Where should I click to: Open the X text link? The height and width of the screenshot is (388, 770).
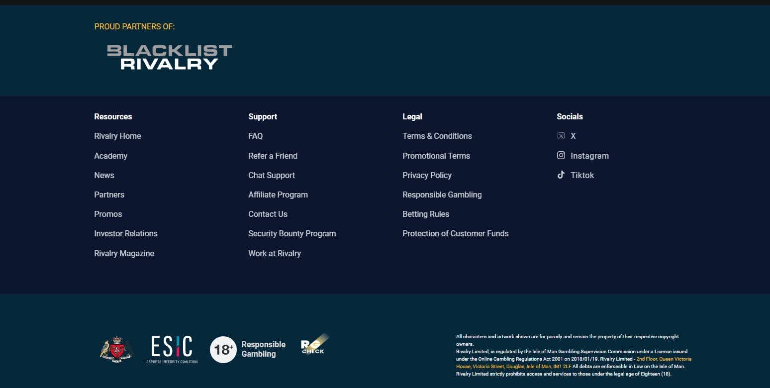573,136
